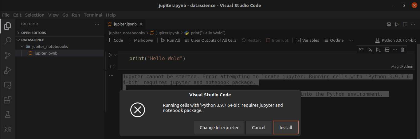Open the Edit menu
This screenshot has height=139, width=420.
(17, 15)
